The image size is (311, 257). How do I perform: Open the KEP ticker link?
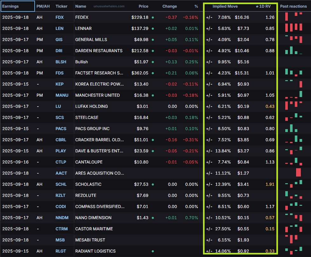tap(59, 84)
